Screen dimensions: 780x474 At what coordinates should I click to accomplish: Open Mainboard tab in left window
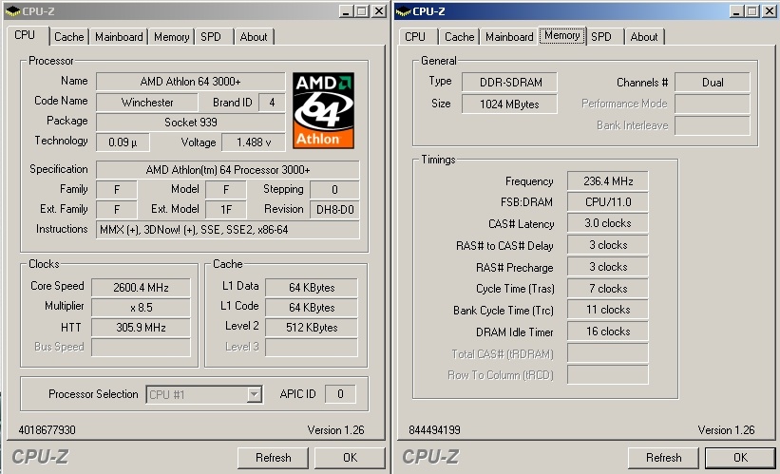click(119, 37)
